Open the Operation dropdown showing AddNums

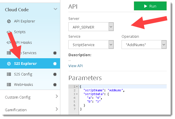[164, 45]
